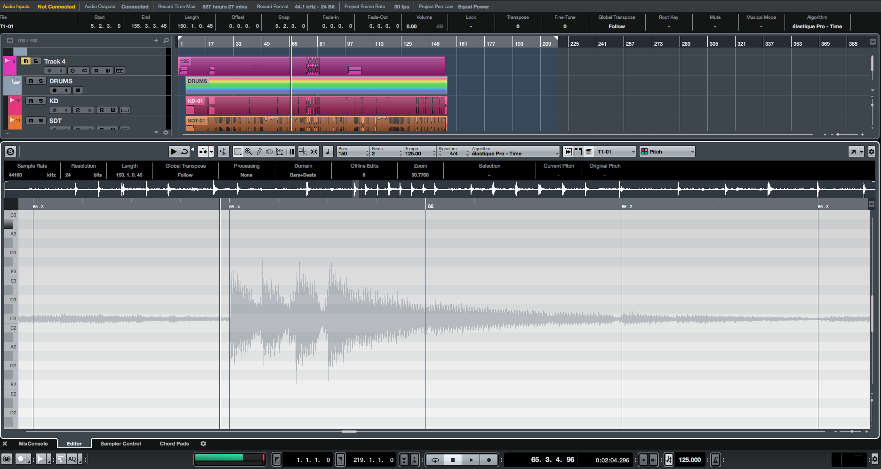Select the Zoom magnifier tool
The width and height of the screenshot is (881, 469).
click(x=248, y=152)
